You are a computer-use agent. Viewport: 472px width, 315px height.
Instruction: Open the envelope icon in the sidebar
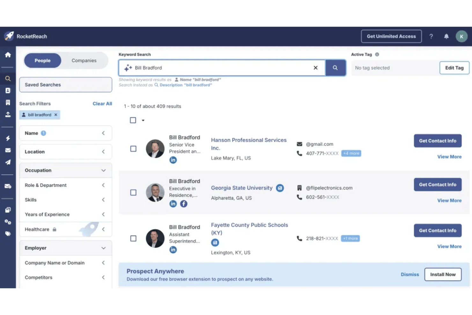tap(8, 150)
